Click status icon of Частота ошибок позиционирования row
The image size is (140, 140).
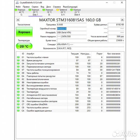18,70
